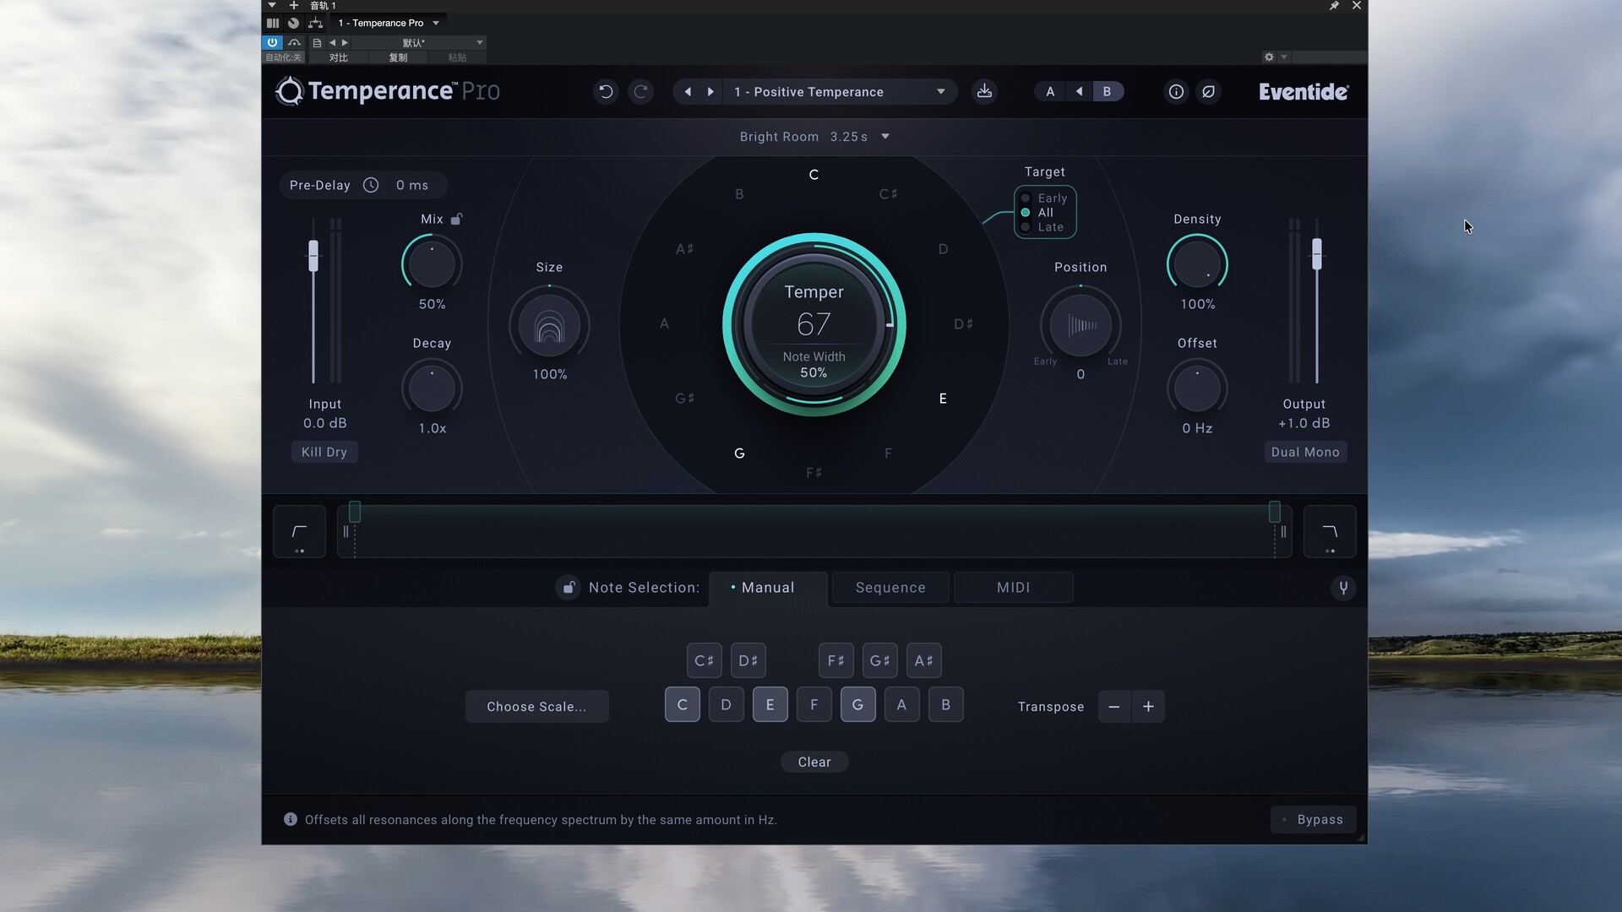Viewport: 1622px width, 912px height.
Task: Click the Pre-Delay tempo sync clock icon
Action: coord(371,185)
